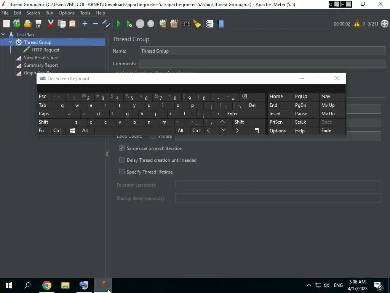Start the test with green play icon
This screenshot has height=293, width=390.
119,24
